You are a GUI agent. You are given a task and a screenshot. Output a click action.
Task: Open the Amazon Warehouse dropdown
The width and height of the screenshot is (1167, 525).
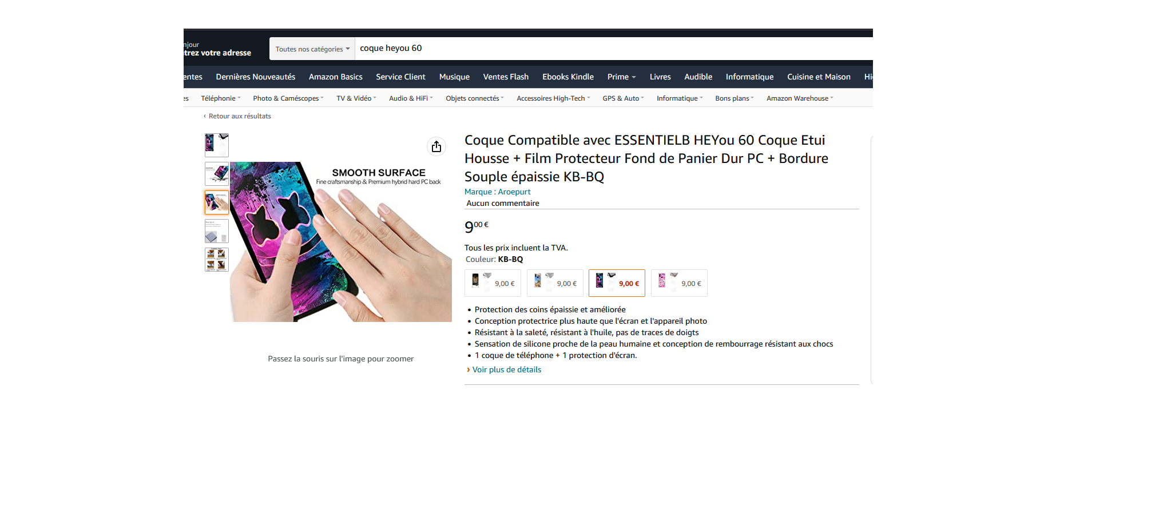click(x=800, y=98)
